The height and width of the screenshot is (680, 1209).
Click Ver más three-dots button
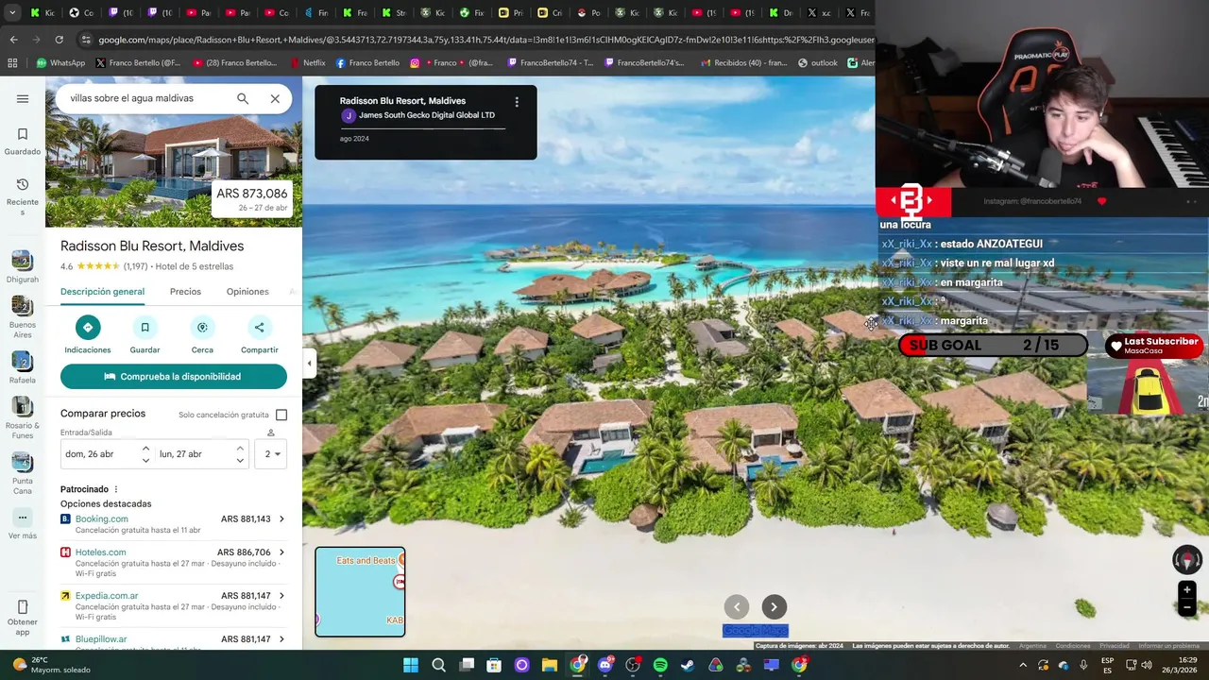pos(23,518)
